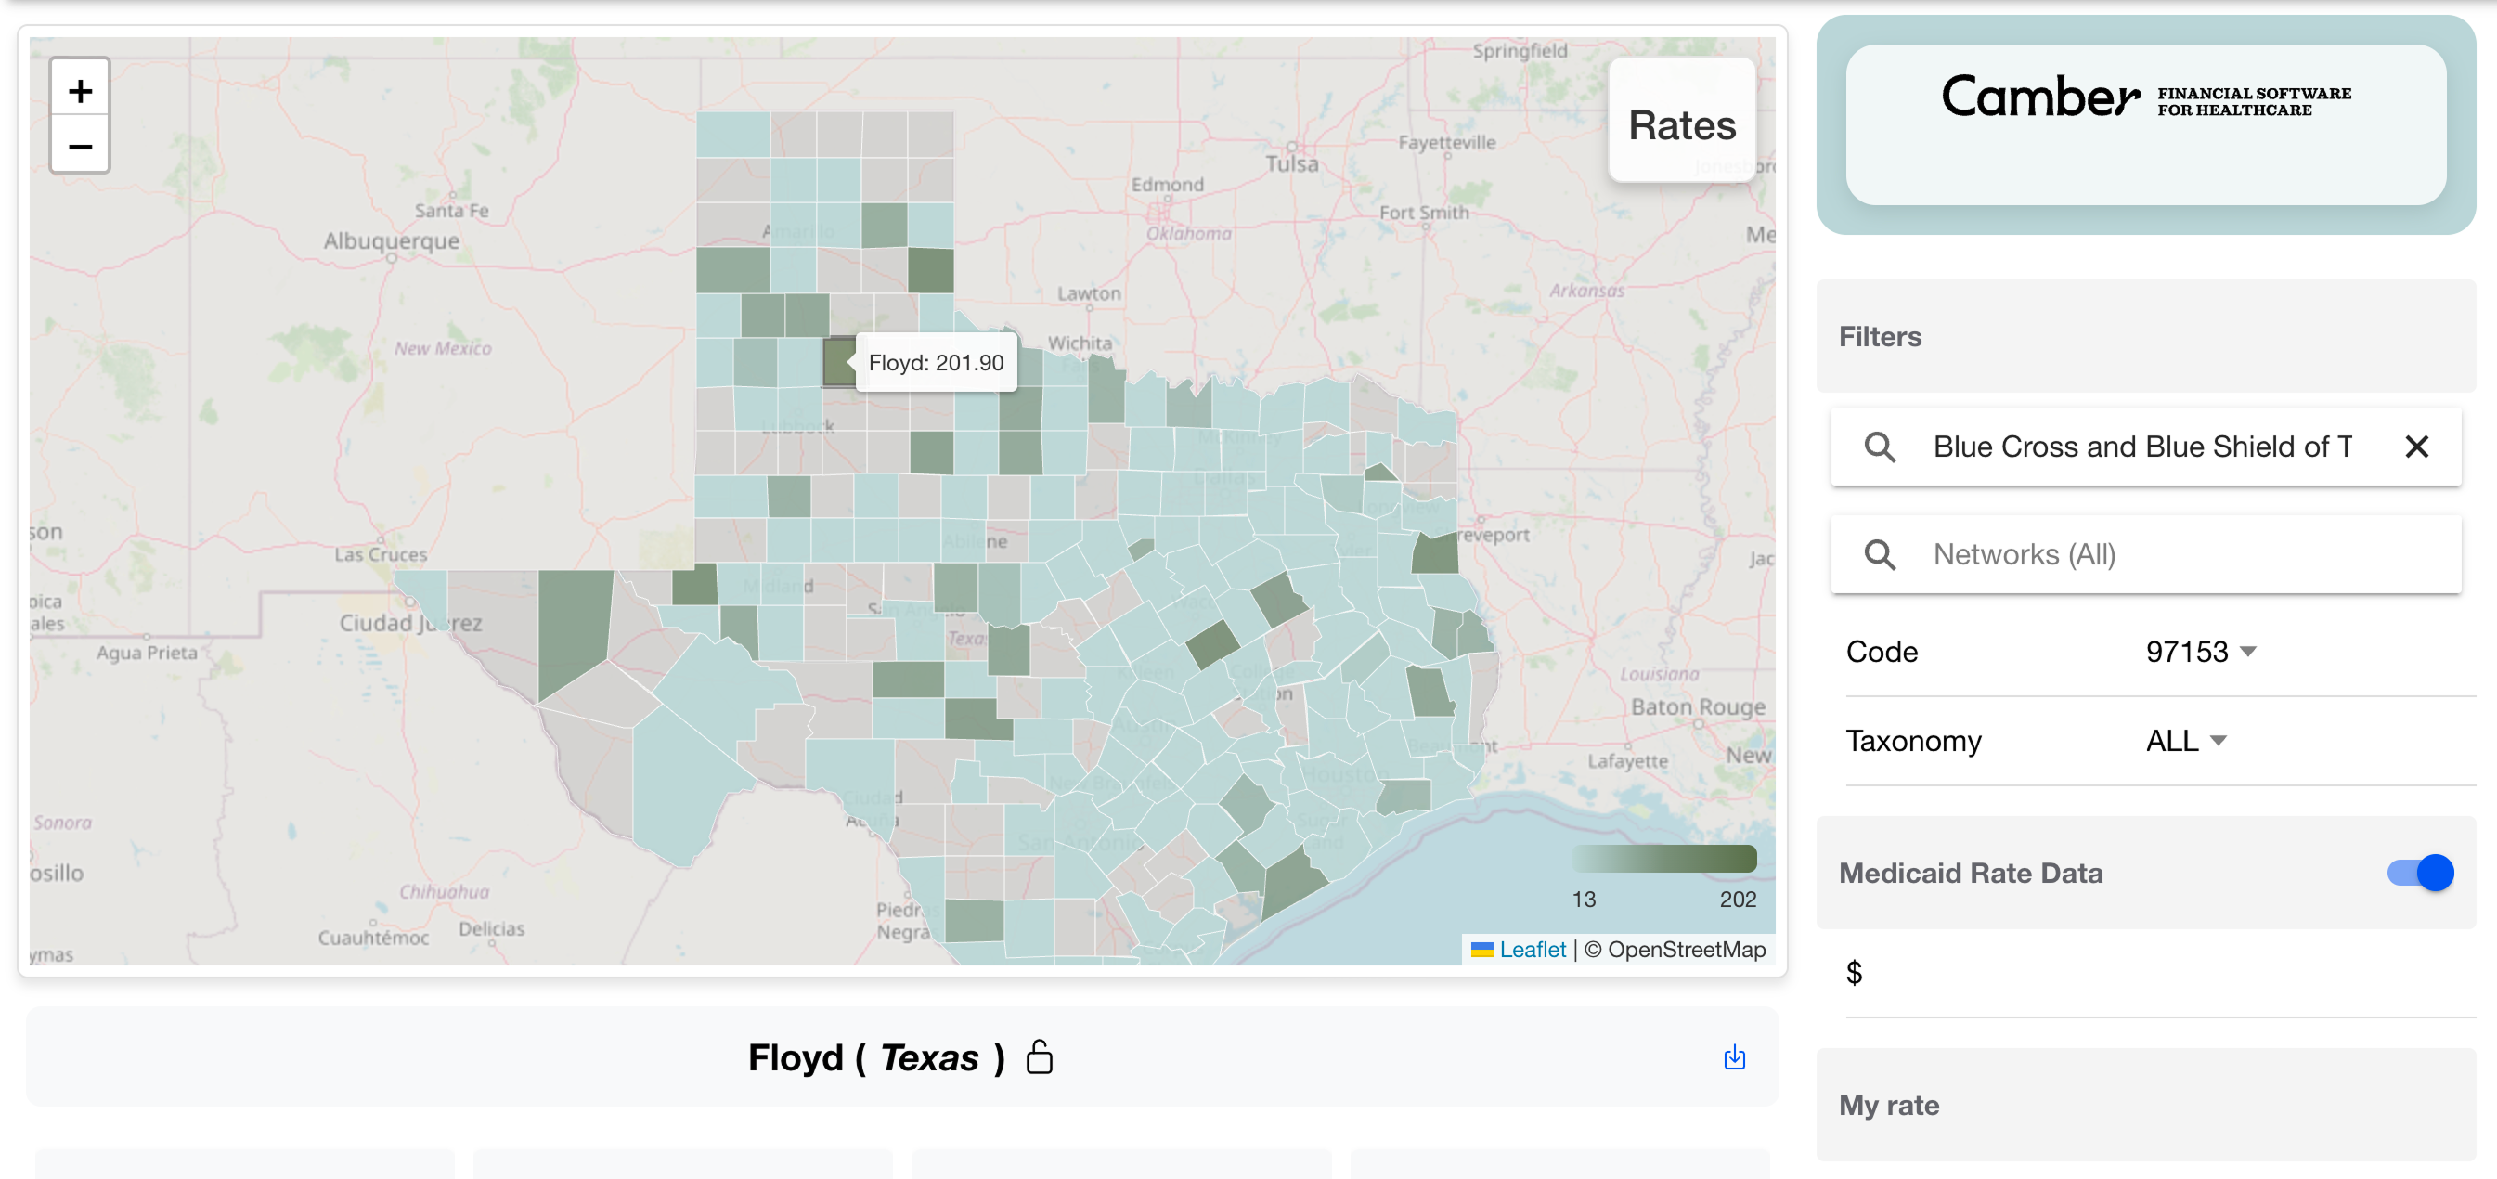Click the Code label

[x=1881, y=652]
